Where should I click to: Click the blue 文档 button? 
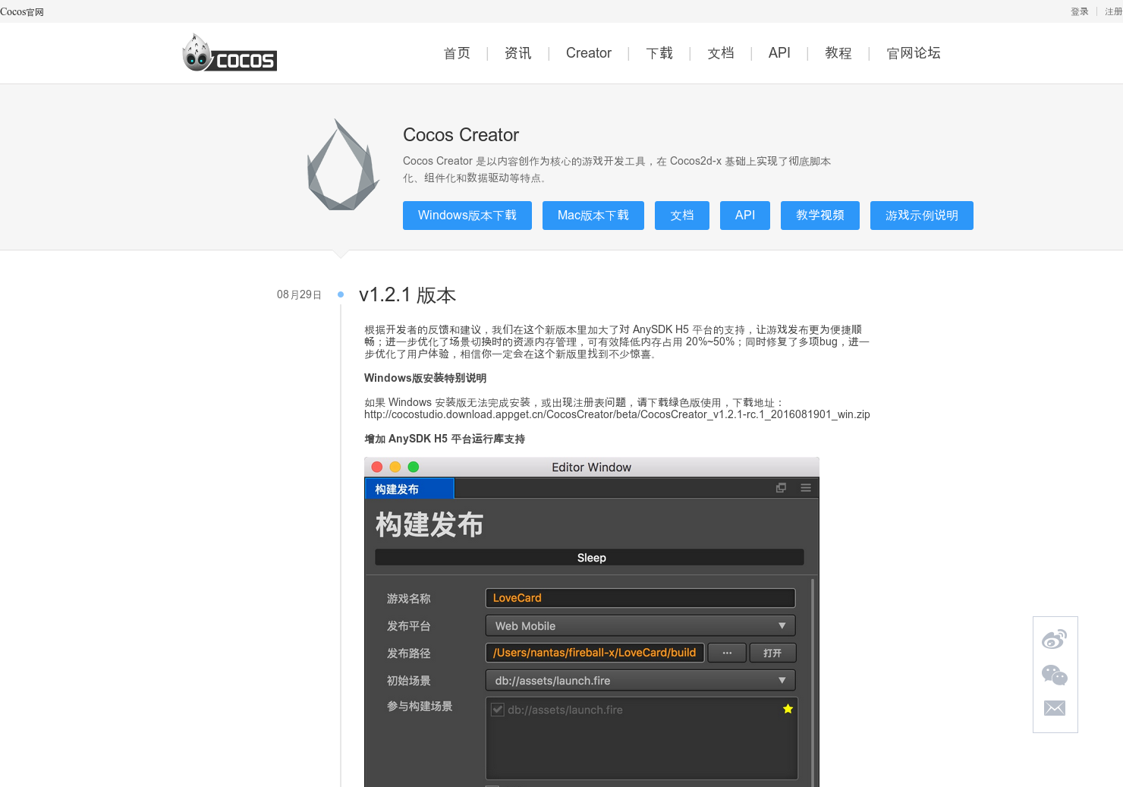(x=682, y=216)
